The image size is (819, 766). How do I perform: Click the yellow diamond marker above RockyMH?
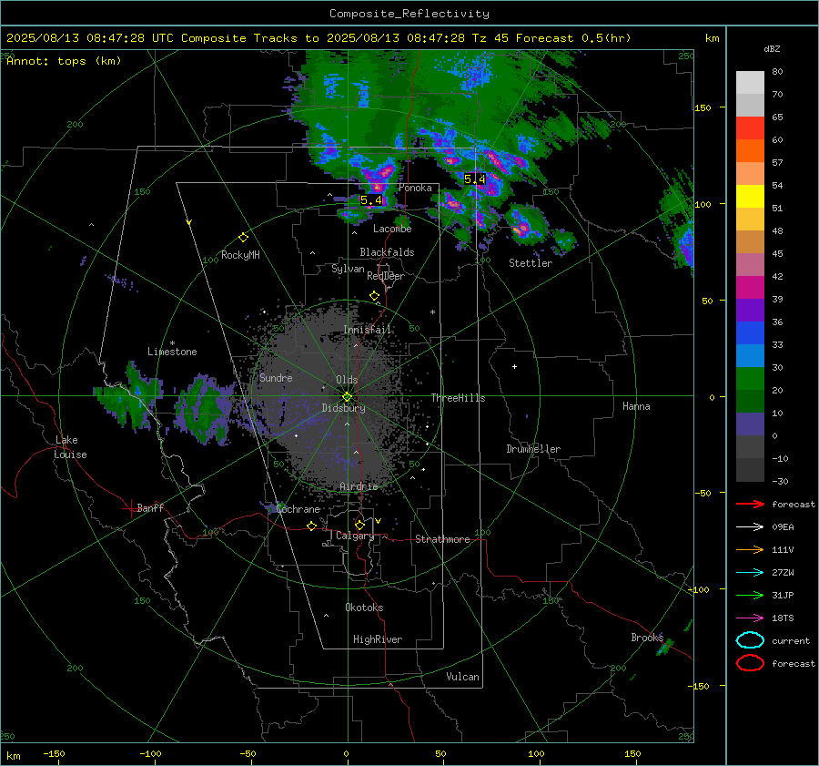[x=243, y=238]
